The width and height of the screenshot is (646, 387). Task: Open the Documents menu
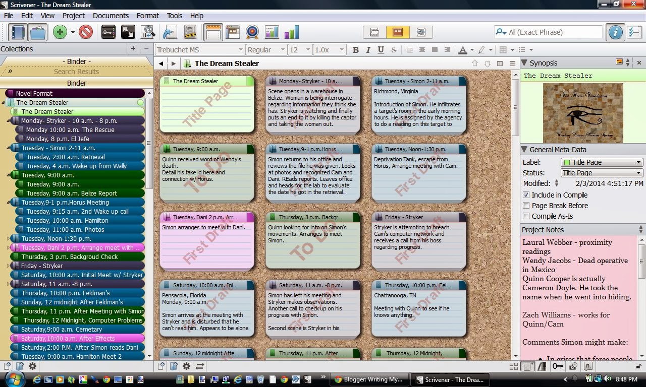coord(111,16)
